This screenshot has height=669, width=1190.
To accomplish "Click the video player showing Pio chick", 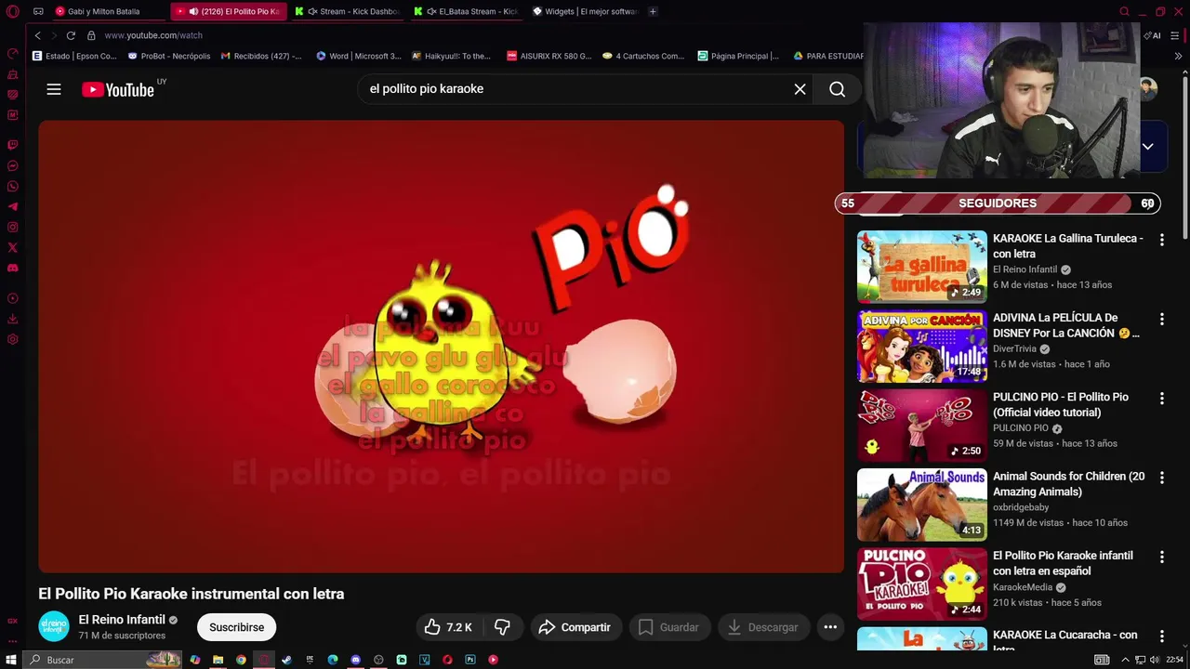I will (441, 347).
